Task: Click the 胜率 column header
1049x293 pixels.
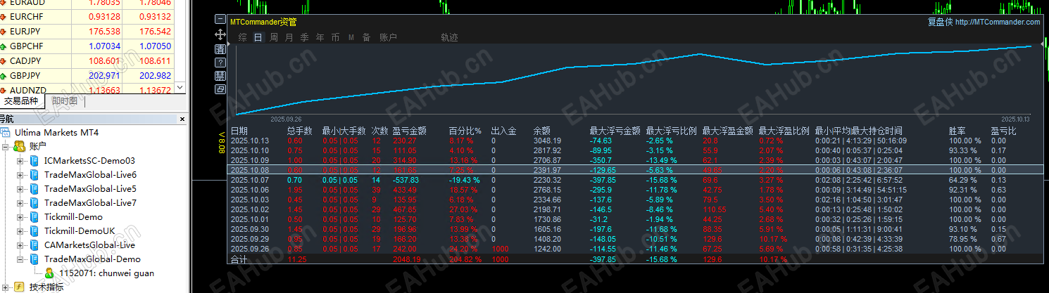Action: tap(957, 131)
